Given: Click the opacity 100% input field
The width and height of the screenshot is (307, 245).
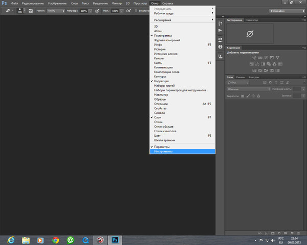Looking at the screenshot, I should coord(84,11).
